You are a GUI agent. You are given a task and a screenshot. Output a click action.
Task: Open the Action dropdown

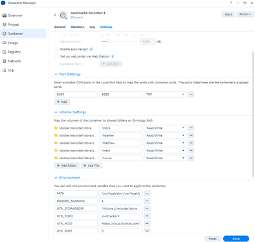click(x=245, y=14)
